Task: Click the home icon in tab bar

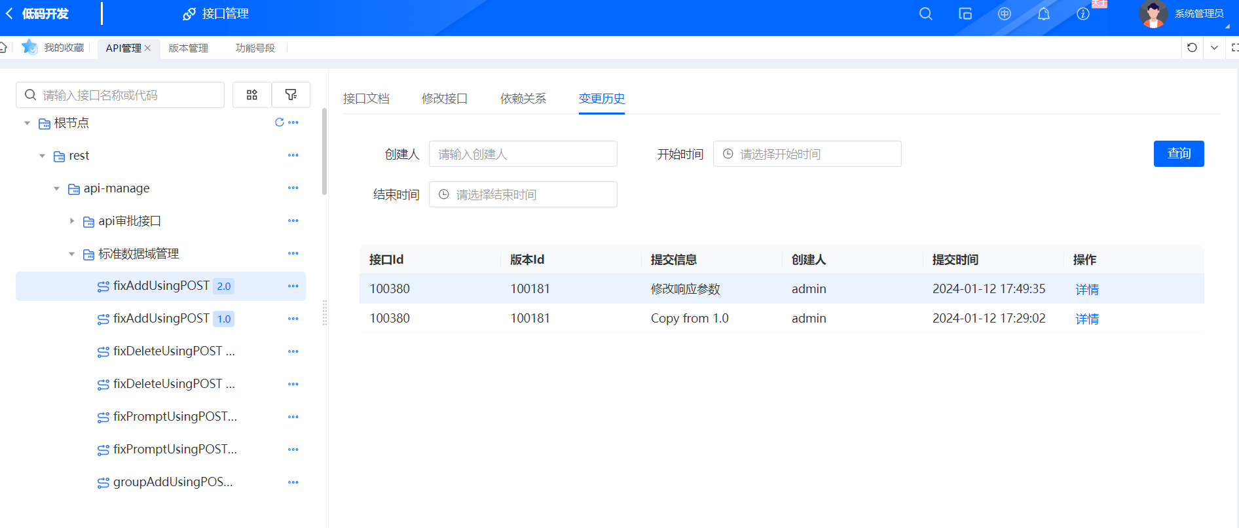Action: point(3,47)
